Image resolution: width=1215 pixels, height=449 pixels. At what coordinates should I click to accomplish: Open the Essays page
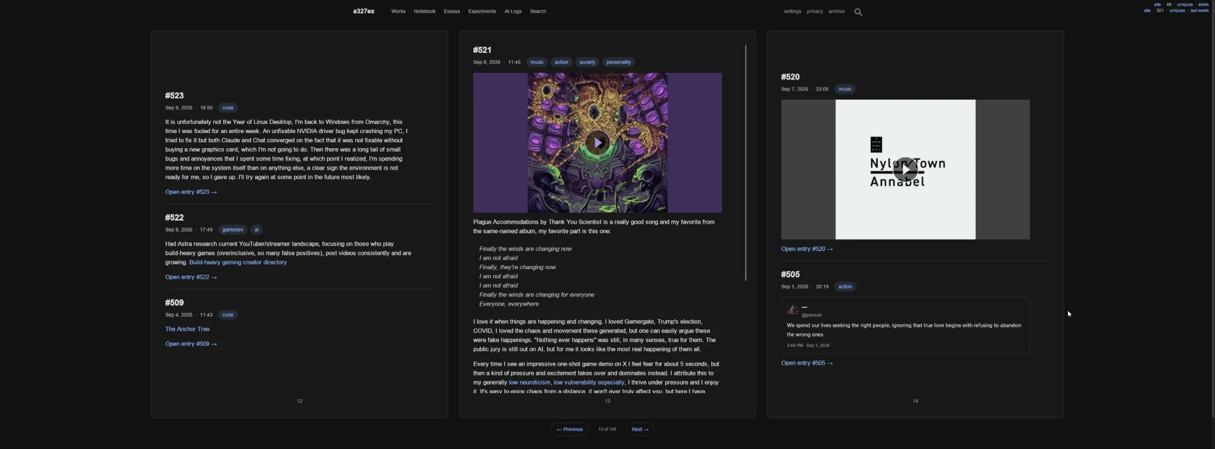[x=451, y=12]
